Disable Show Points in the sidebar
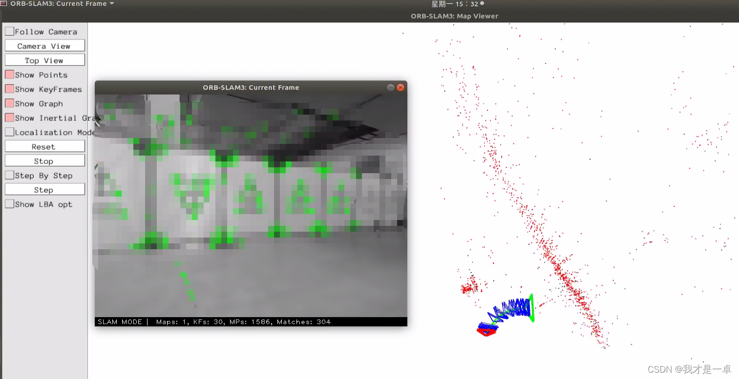 click(x=9, y=75)
